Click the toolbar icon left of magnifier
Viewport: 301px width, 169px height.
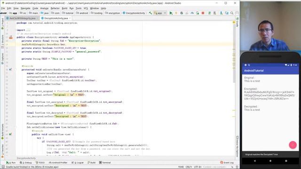point(227,13)
